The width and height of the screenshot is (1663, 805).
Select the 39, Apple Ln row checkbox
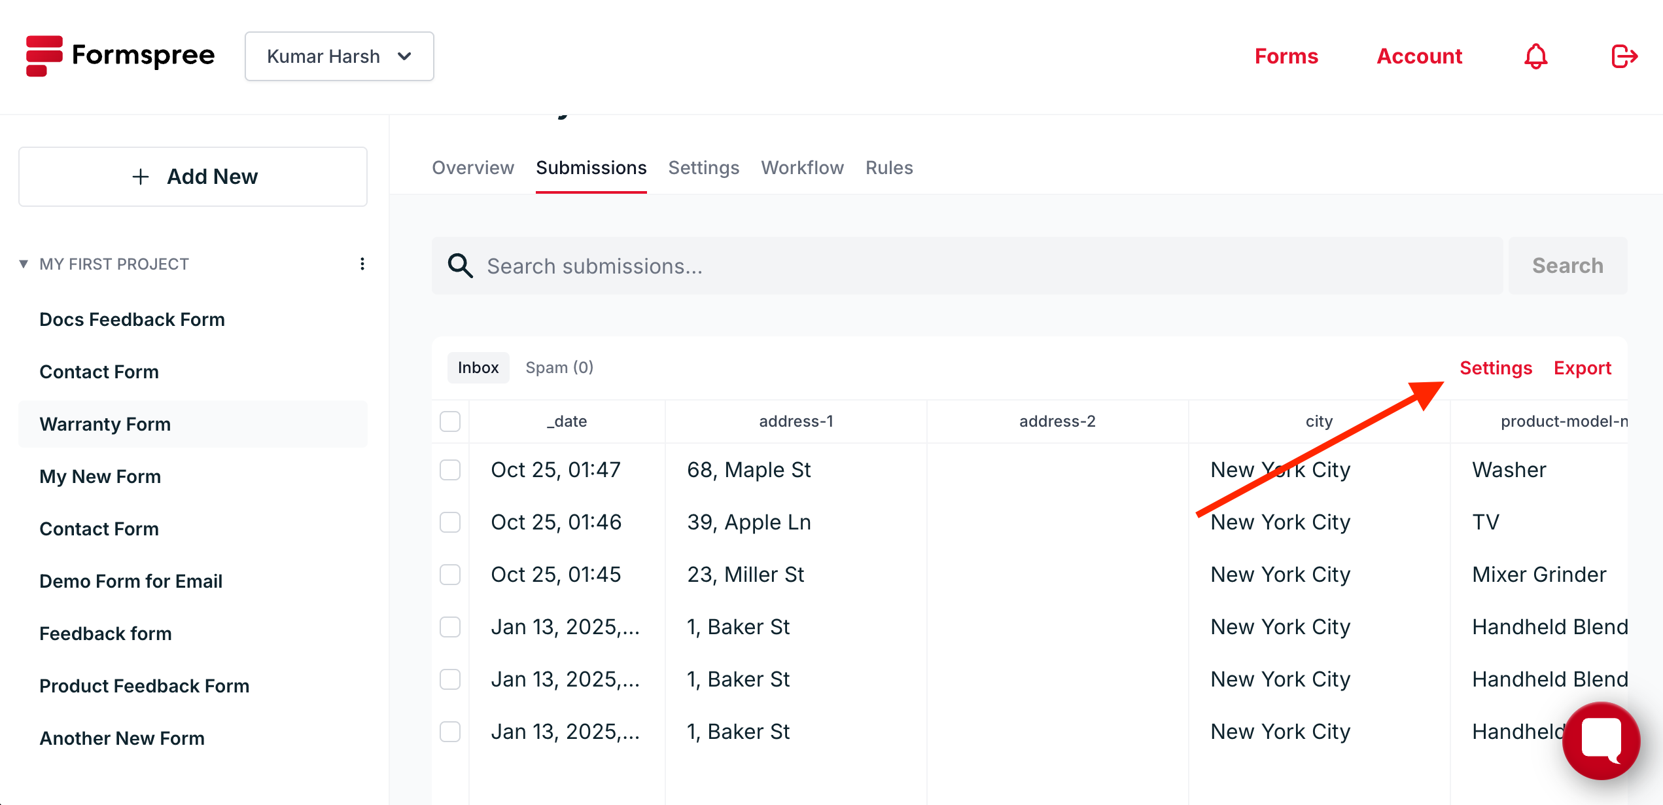(x=450, y=522)
